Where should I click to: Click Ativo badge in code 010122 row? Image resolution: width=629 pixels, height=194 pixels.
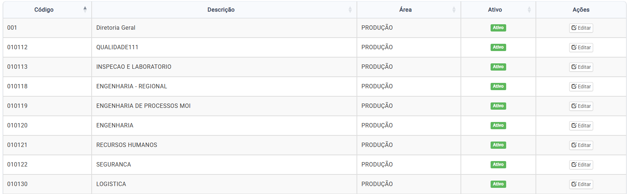tap(498, 165)
